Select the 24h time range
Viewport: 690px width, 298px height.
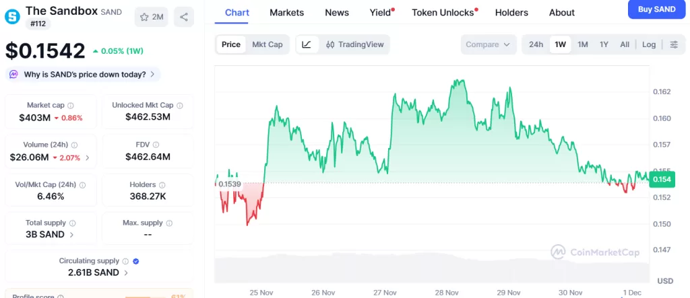[536, 44]
